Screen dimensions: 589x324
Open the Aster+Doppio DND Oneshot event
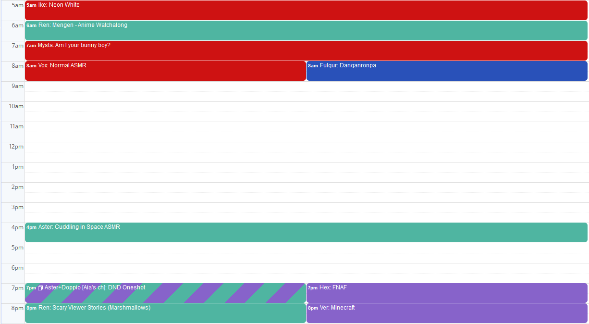click(165, 293)
